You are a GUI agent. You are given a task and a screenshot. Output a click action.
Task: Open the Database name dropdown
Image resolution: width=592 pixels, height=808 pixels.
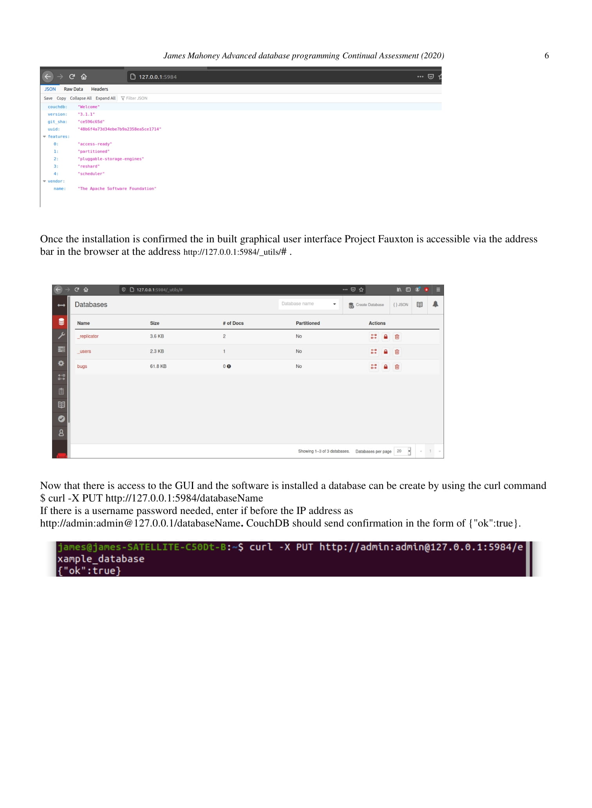click(x=309, y=304)
